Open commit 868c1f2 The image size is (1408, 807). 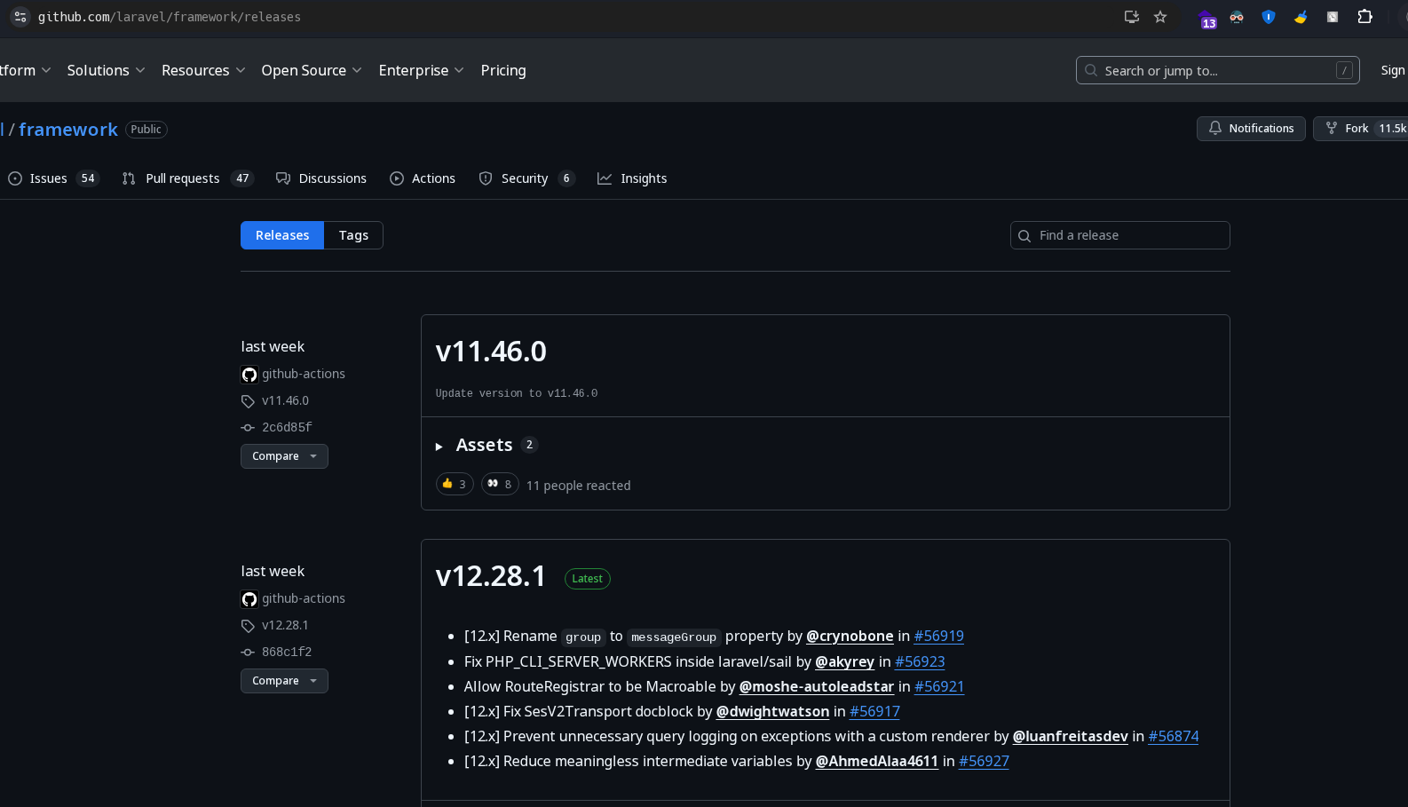coord(287,653)
